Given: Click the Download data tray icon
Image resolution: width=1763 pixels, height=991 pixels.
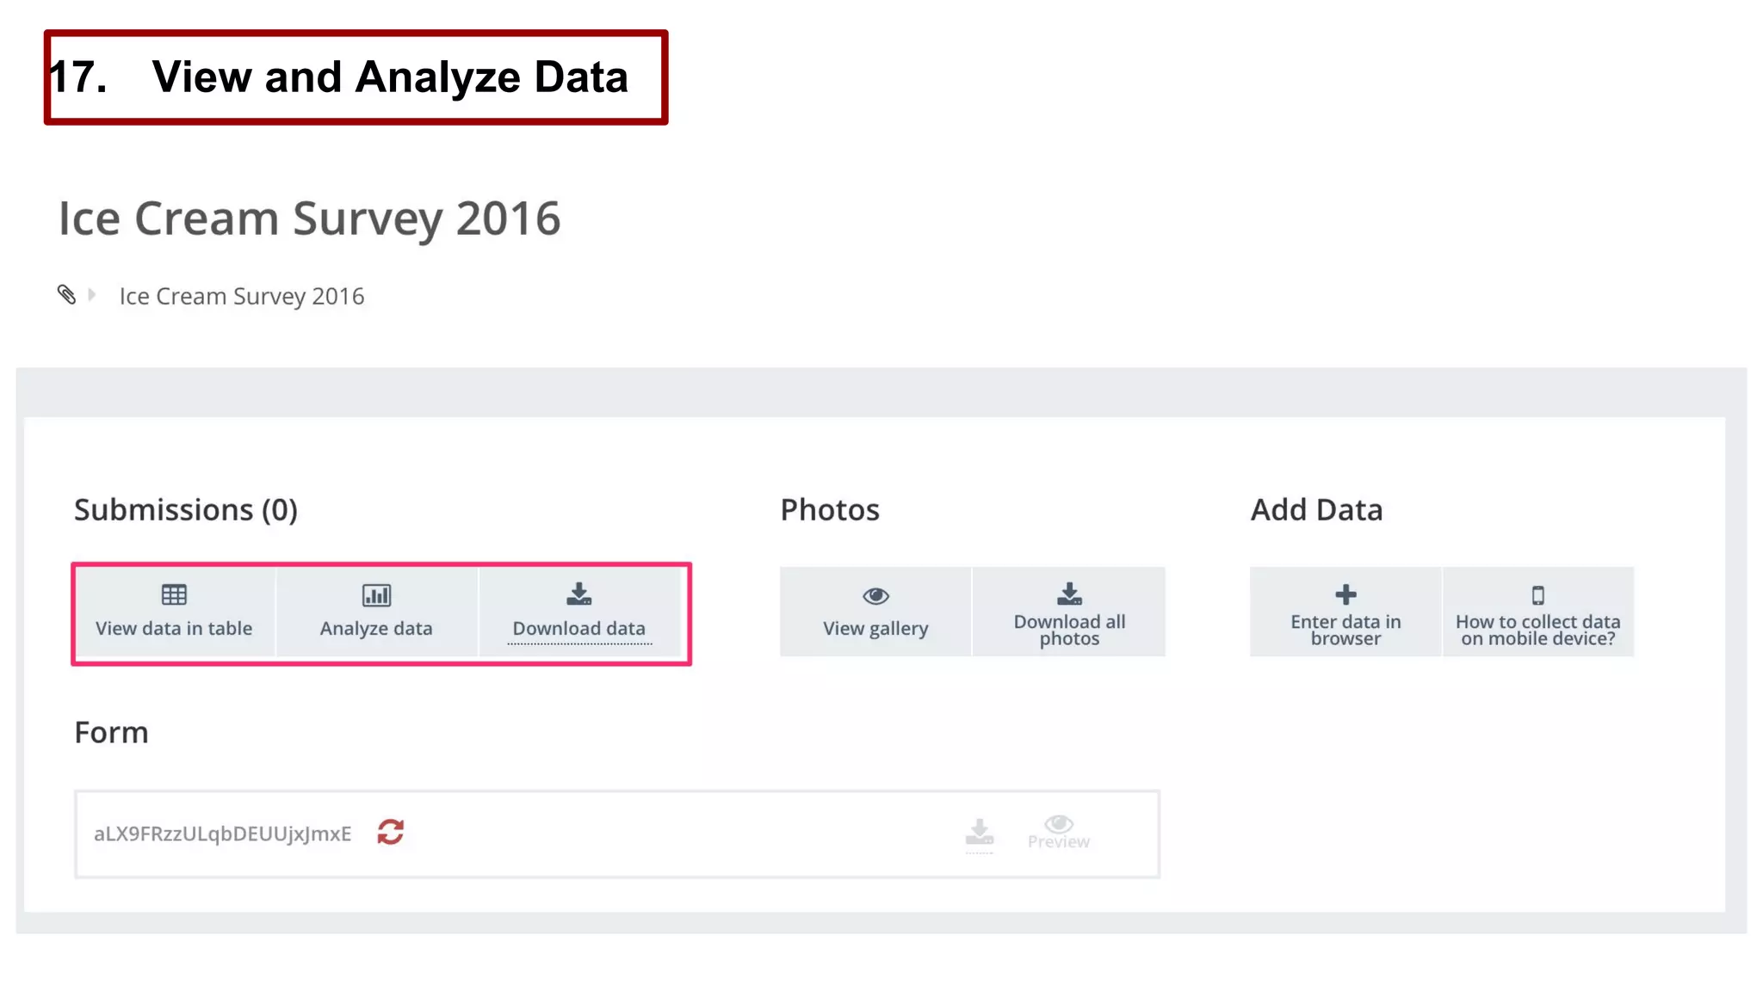Looking at the screenshot, I should 578,594.
